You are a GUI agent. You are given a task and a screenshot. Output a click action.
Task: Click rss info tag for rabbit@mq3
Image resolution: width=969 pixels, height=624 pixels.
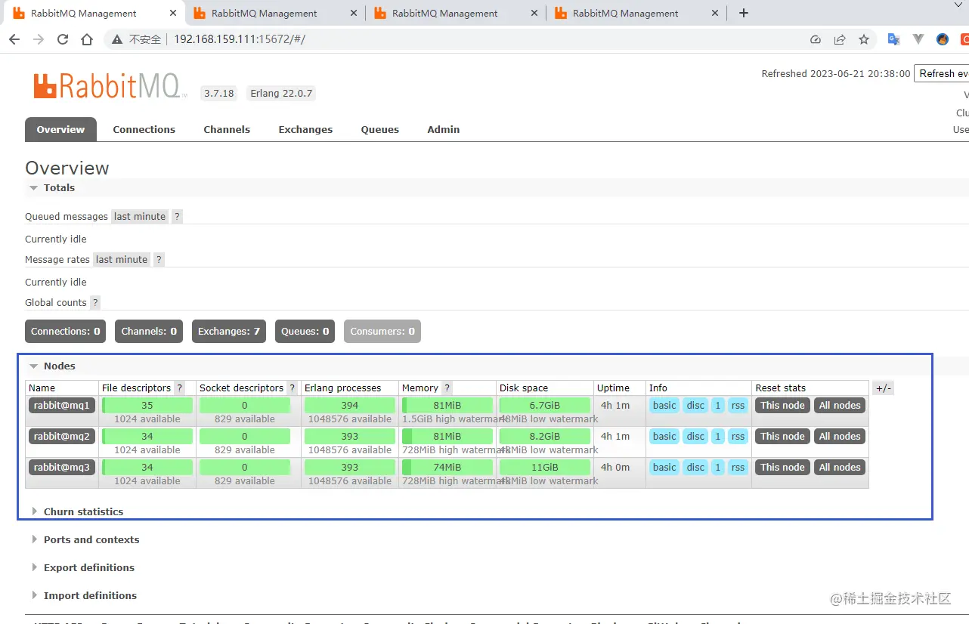click(738, 468)
